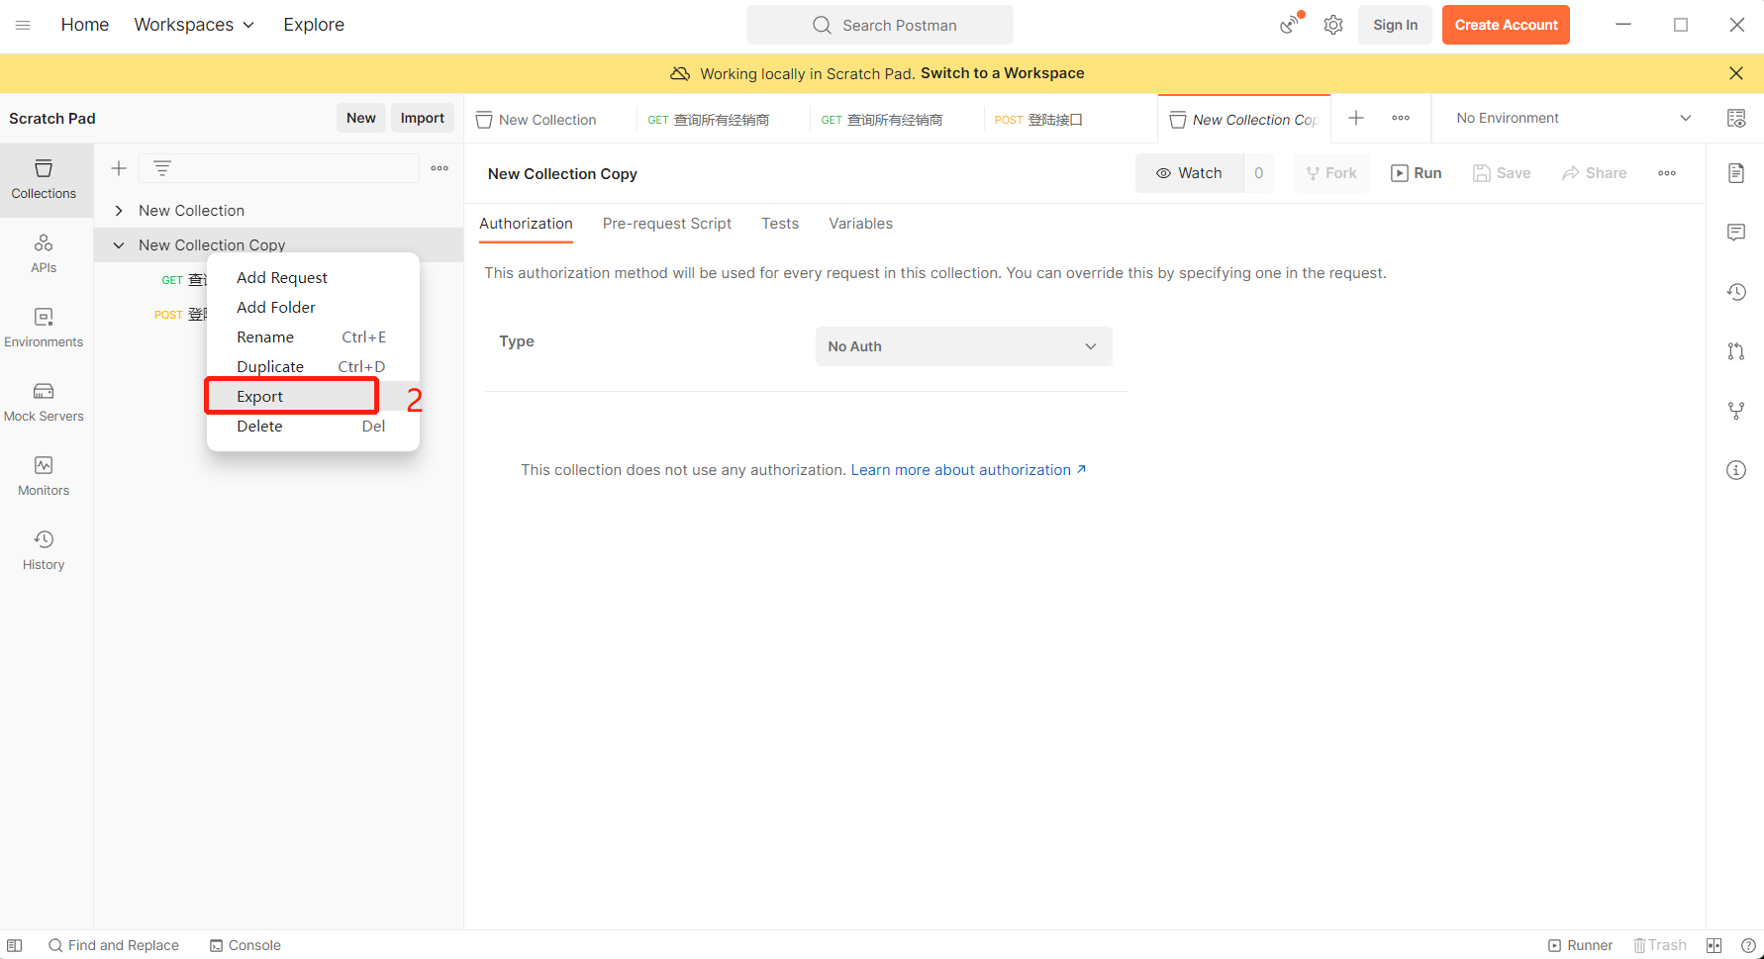Go to Home in the top navigation
This screenshot has height=959, width=1764.
pyautogui.click(x=85, y=25)
